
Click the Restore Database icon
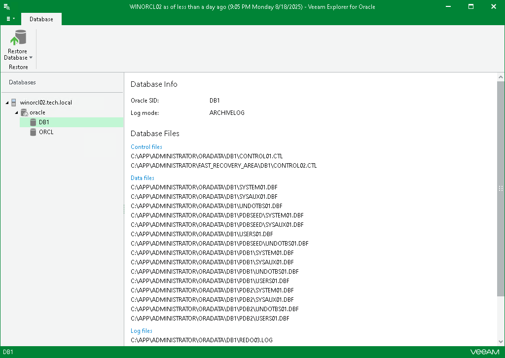(x=18, y=38)
